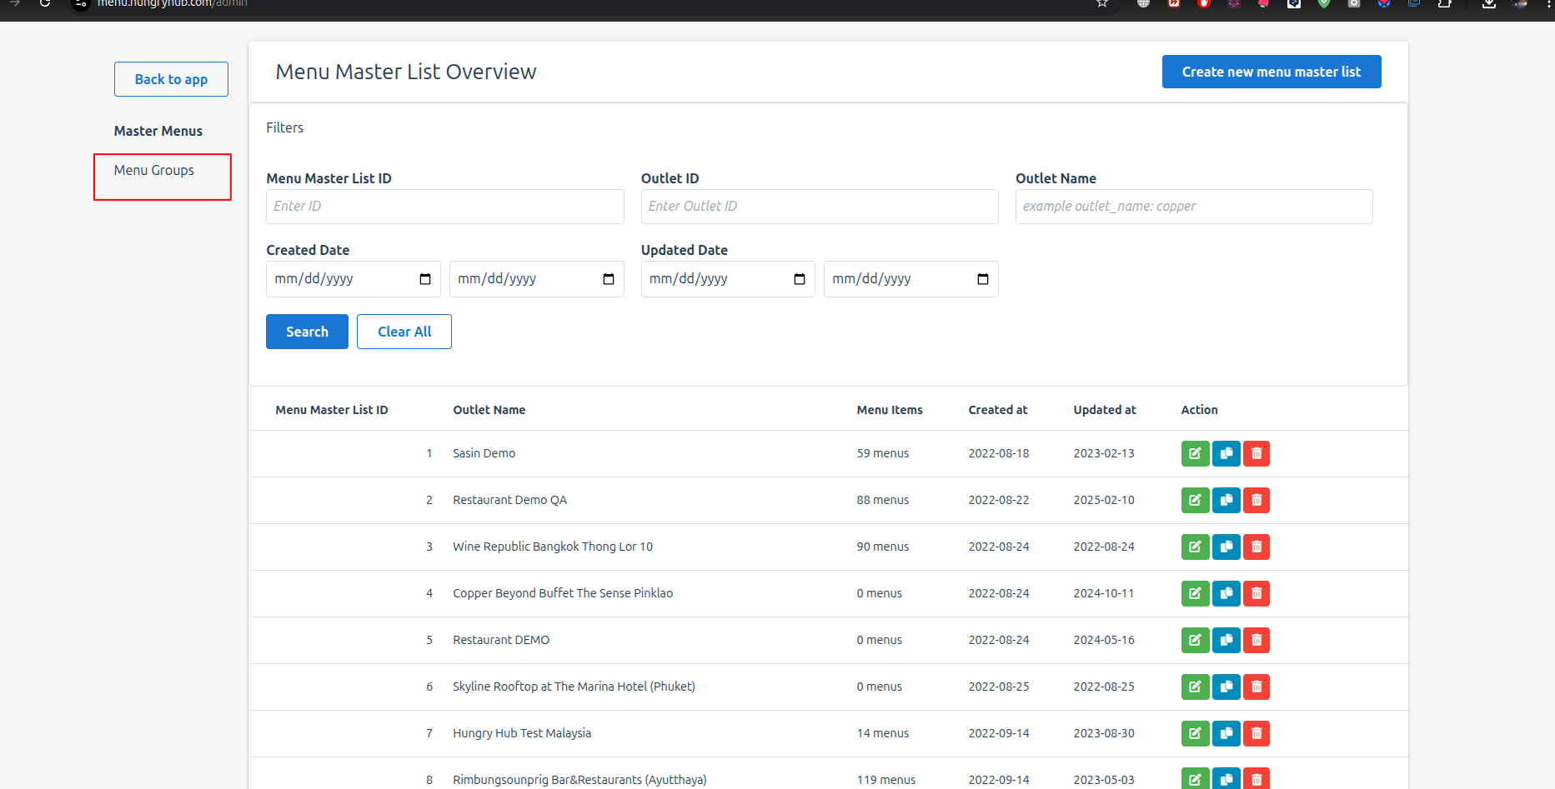
Task: Open calendar picker for Created Date start
Action: [425, 279]
